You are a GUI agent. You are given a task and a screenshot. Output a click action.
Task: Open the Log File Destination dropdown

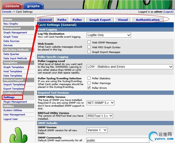coord(109,35)
